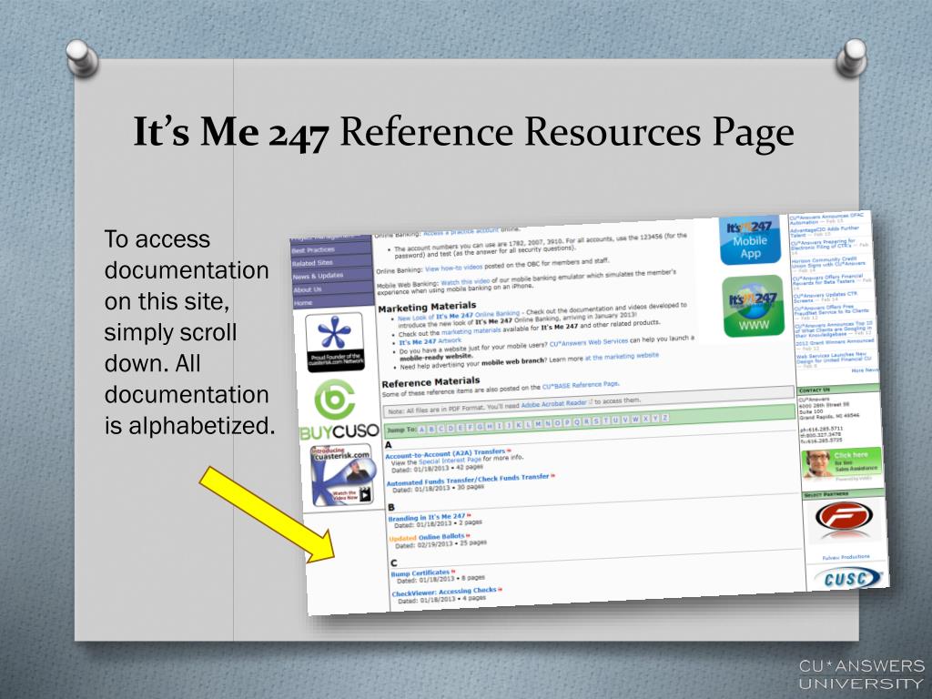Jump to letter Z in the index
This screenshot has height=699, width=932.
(665, 419)
